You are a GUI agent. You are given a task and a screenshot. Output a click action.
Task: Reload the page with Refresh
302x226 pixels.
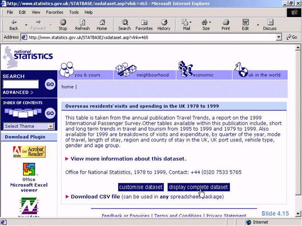click(82, 25)
